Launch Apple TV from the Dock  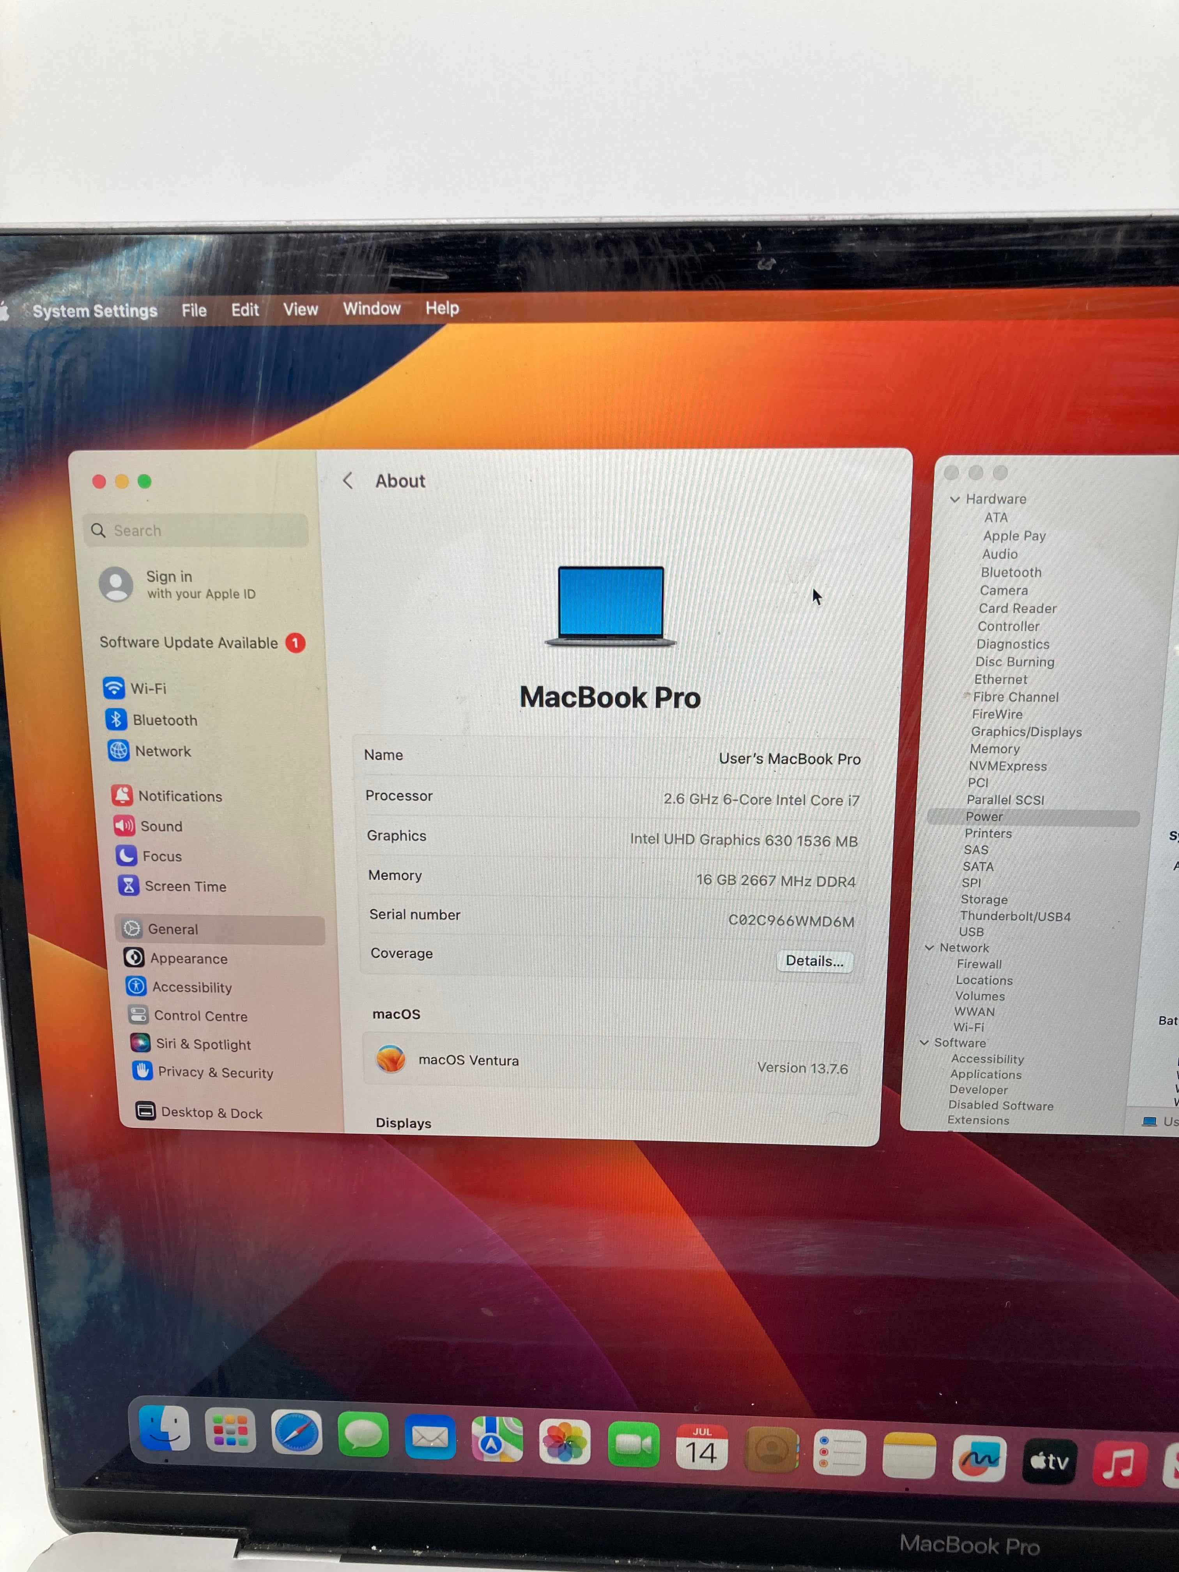point(1049,1462)
